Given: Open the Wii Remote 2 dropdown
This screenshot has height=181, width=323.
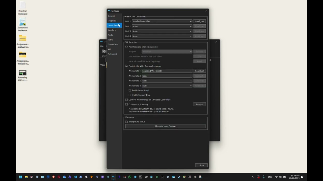Looking at the screenshot, I should tap(167, 76).
